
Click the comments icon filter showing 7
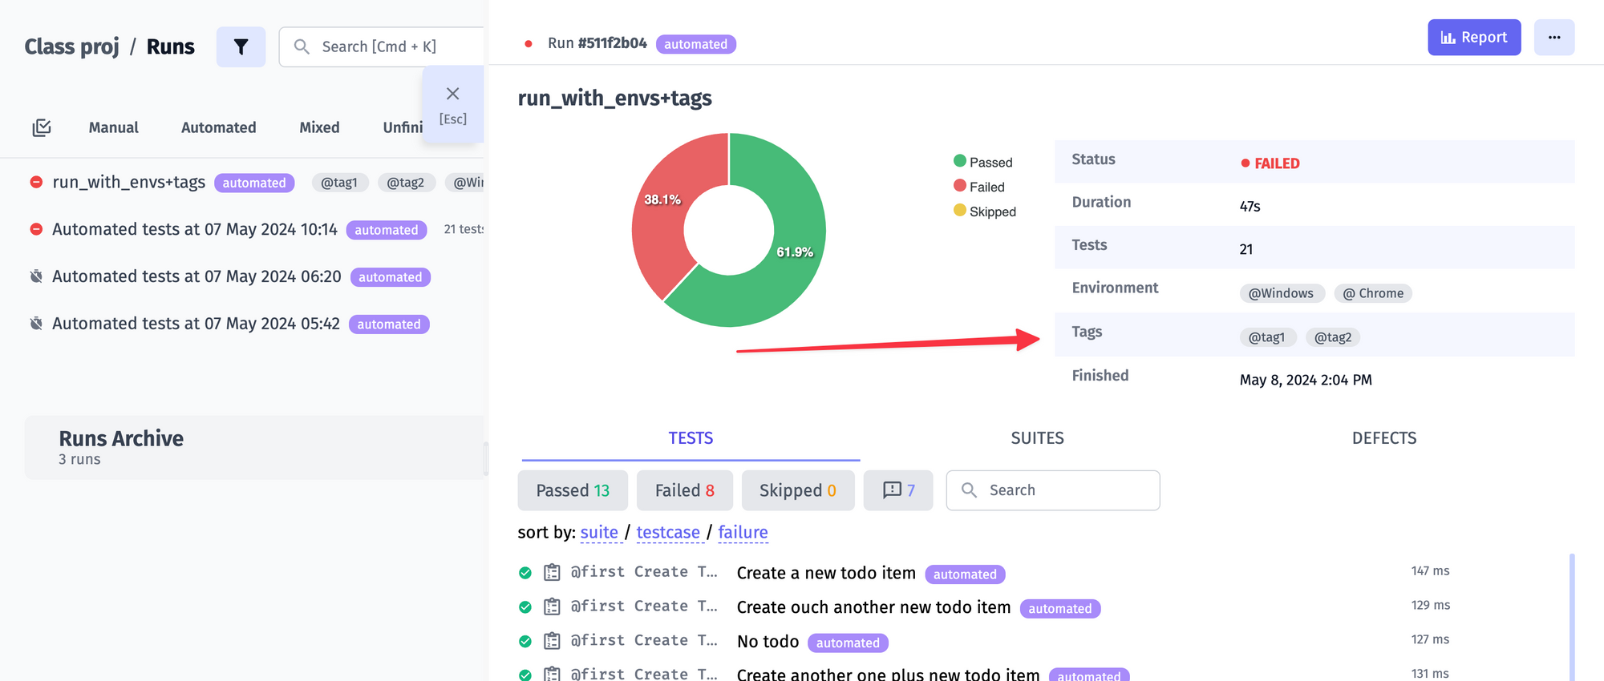point(898,490)
